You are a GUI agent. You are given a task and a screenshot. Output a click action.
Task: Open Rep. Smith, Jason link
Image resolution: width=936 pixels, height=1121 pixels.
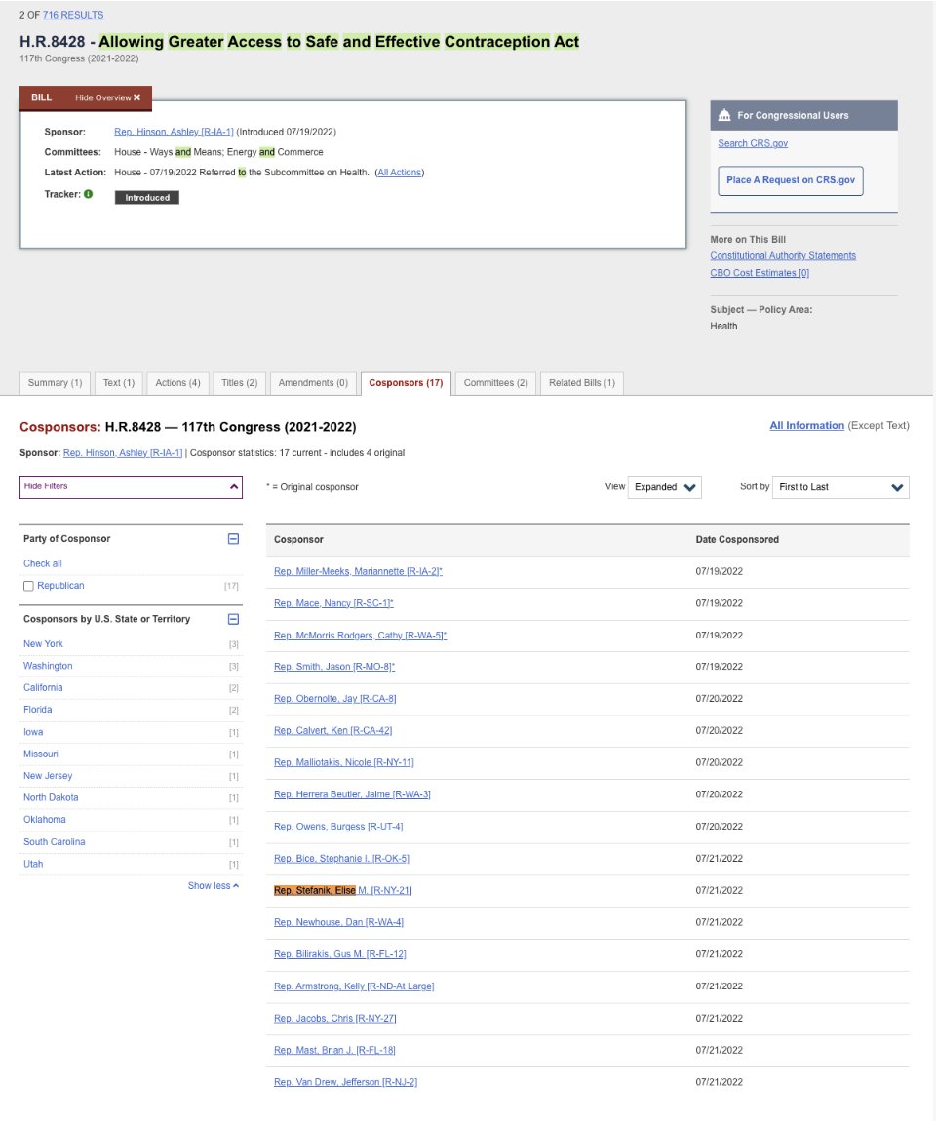333,667
